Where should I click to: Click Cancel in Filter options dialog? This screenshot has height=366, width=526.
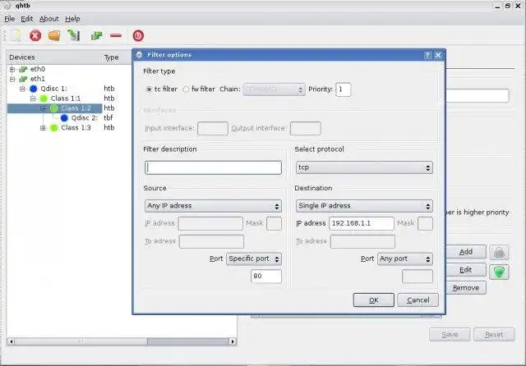(x=418, y=300)
